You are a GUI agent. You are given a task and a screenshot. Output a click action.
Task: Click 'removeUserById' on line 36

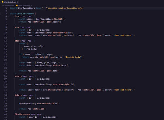pos(46,104)
